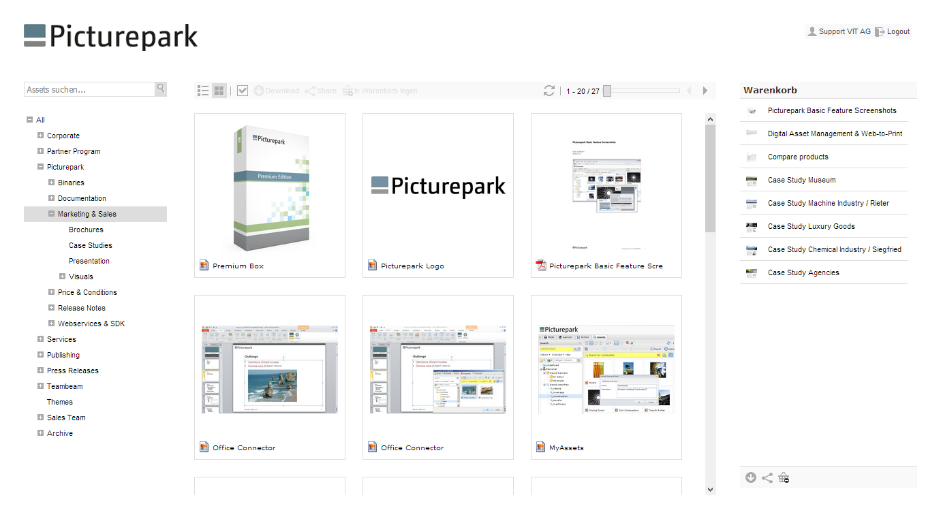Image resolution: width=941 pixels, height=519 pixels.
Task: Click the search magnifier icon
Action: pos(161,89)
